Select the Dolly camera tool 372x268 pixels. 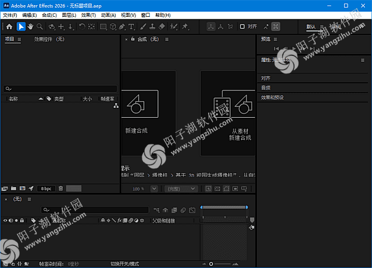tap(71, 27)
